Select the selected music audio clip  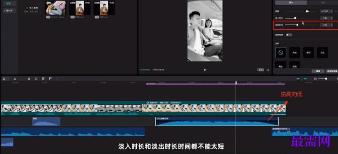pyautogui.click(x=216, y=121)
